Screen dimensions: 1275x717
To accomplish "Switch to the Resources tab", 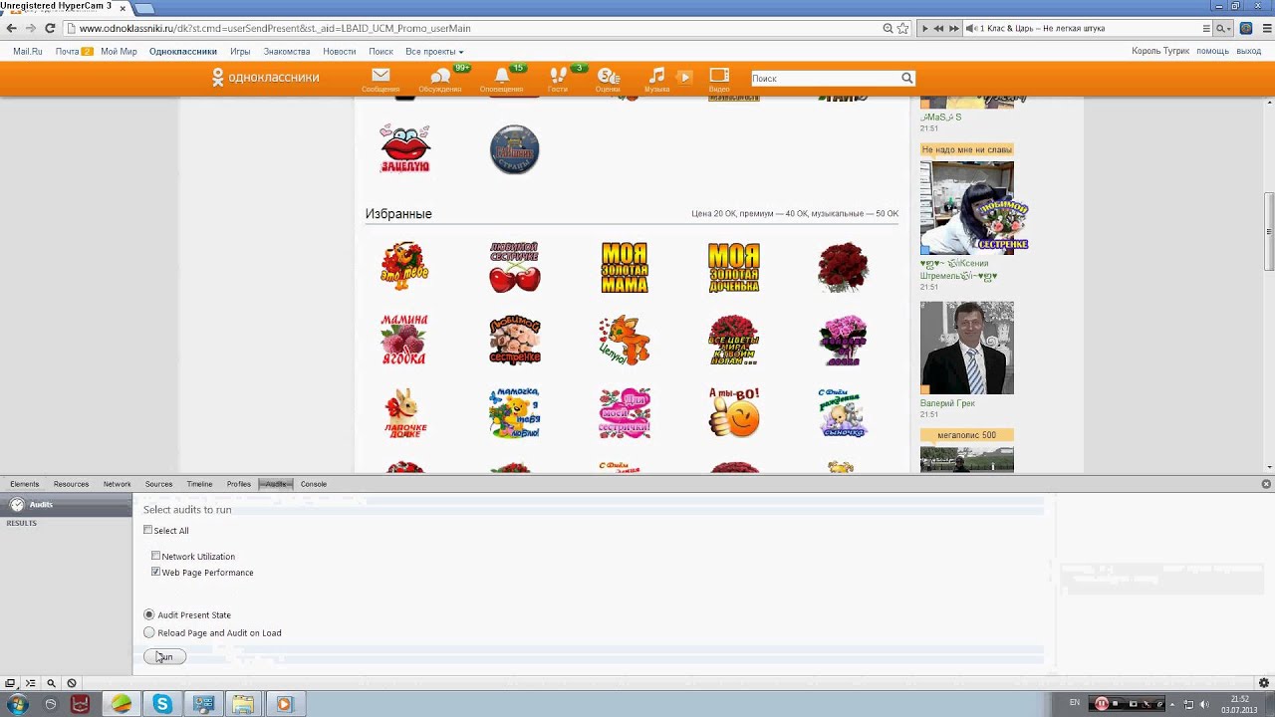I will click(71, 484).
